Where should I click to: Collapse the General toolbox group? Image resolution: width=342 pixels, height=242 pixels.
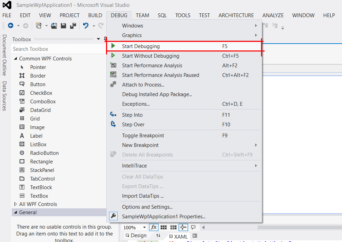pos(15,212)
